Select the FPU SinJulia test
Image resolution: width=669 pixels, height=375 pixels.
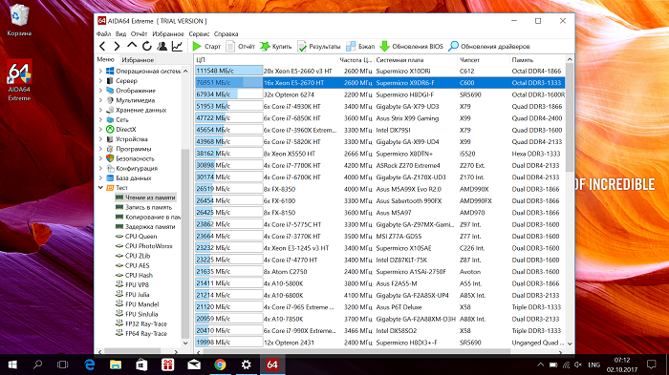coord(141,315)
